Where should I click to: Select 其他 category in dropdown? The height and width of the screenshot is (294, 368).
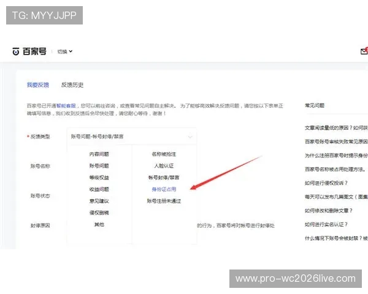click(x=99, y=224)
